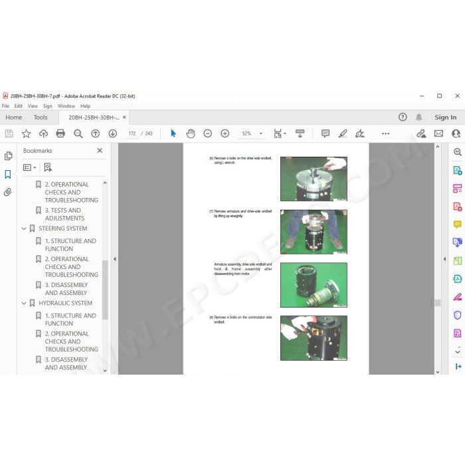Go to next page
Image resolution: width=465 pixels, height=465 pixels.
coord(112,134)
